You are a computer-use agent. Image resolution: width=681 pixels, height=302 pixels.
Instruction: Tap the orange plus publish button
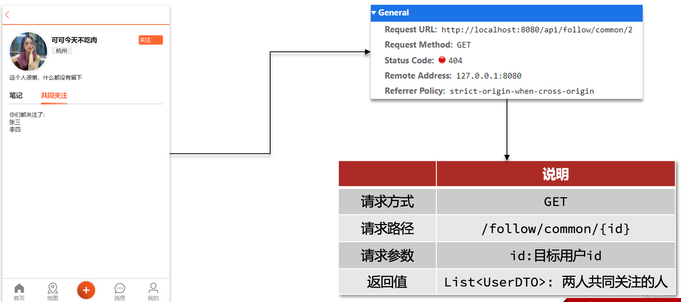(86, 290)
